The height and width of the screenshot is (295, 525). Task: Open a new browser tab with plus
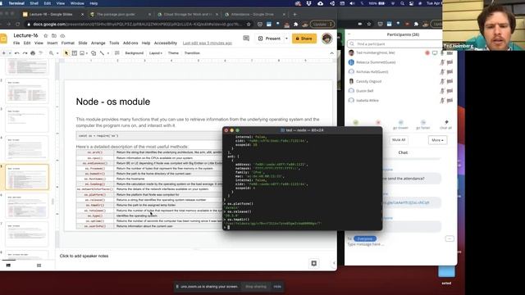click(x=294, y=15)
